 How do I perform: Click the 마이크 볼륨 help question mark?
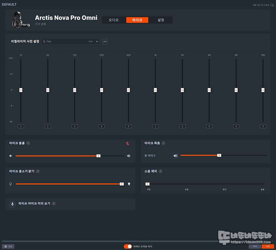point(28,143)
